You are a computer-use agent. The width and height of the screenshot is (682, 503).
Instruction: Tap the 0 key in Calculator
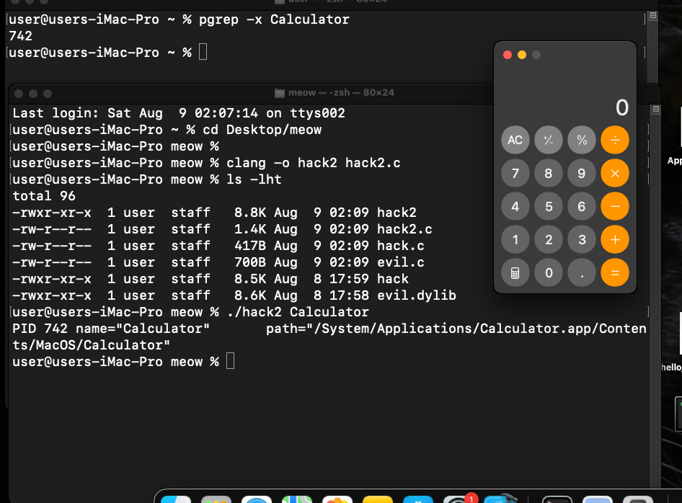coord(548,272)
